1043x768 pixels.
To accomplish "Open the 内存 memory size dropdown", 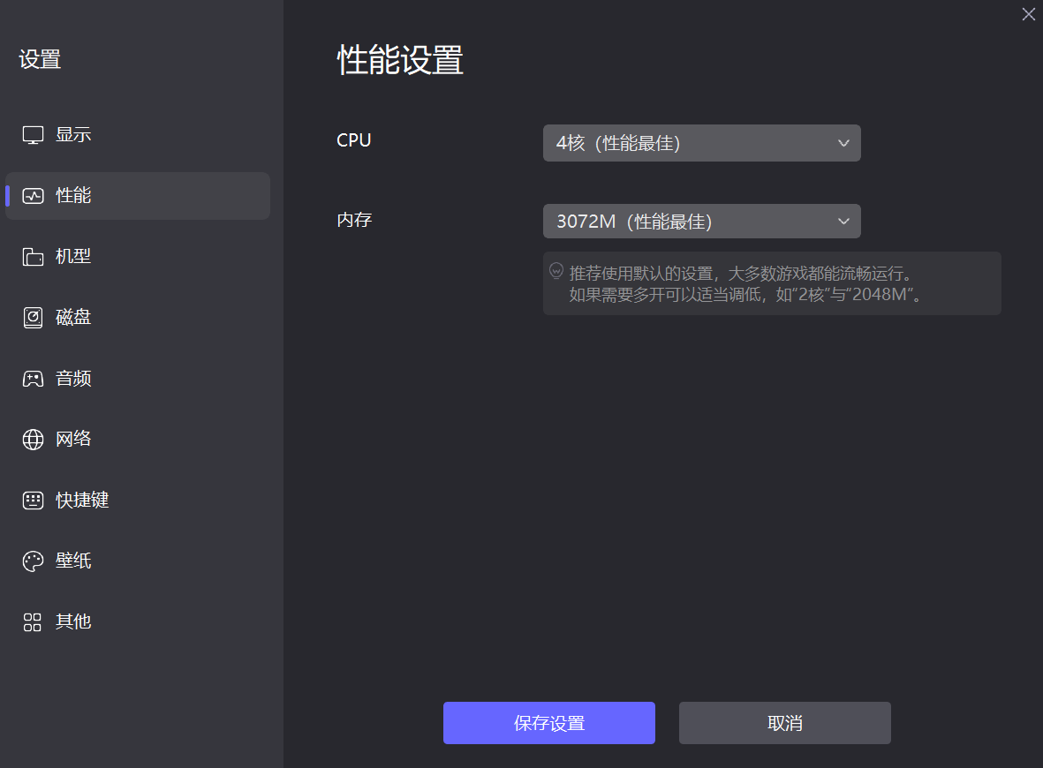I will pos(701,221).
